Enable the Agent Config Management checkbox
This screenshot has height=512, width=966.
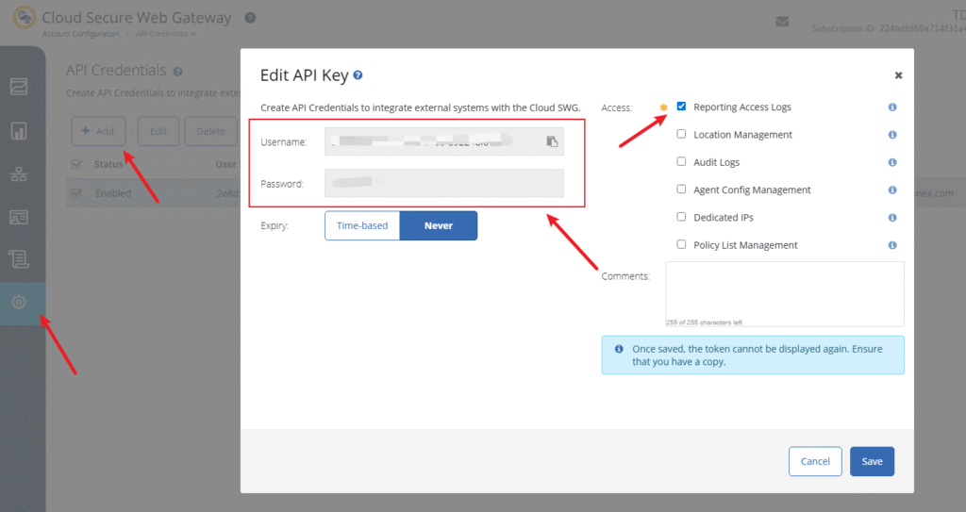[x=681, y=190]
